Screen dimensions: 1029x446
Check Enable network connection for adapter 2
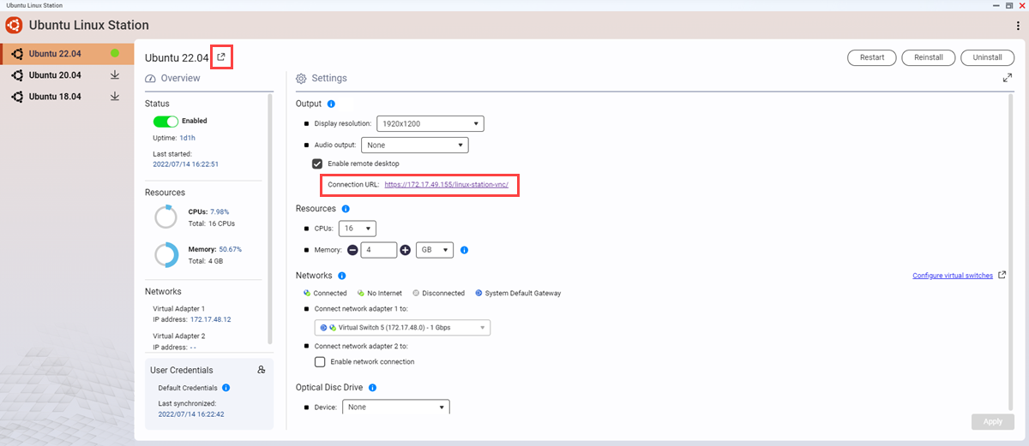point(321,362)
